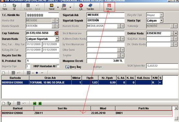Click the Ürün Adı column header
Image resolution: width=179 pixels, height=122 pixels.
(x=50, y=78)
